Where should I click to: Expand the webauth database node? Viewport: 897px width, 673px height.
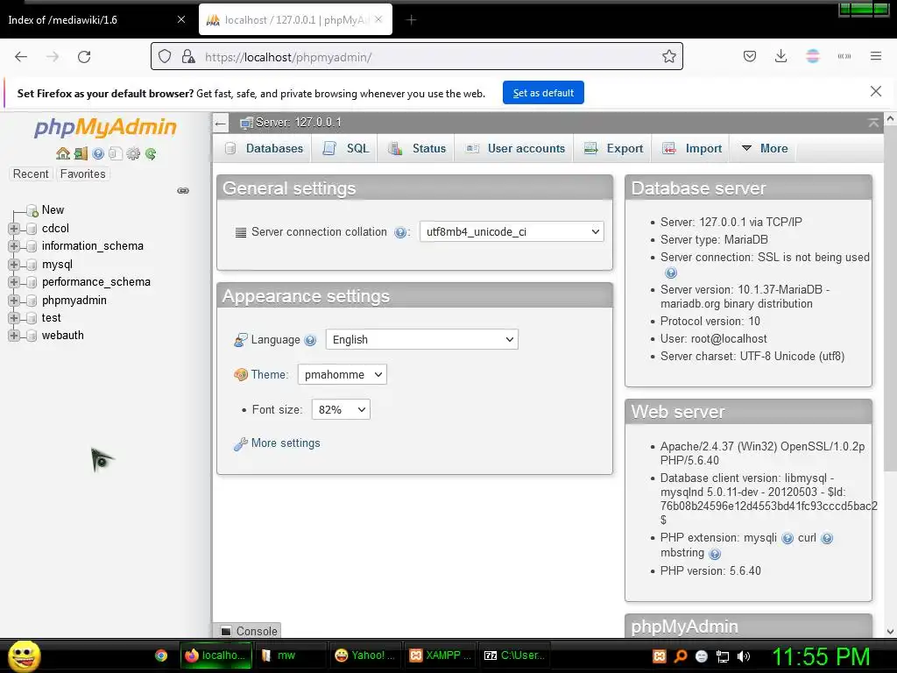pyautogui.click(x=14, y=336)
